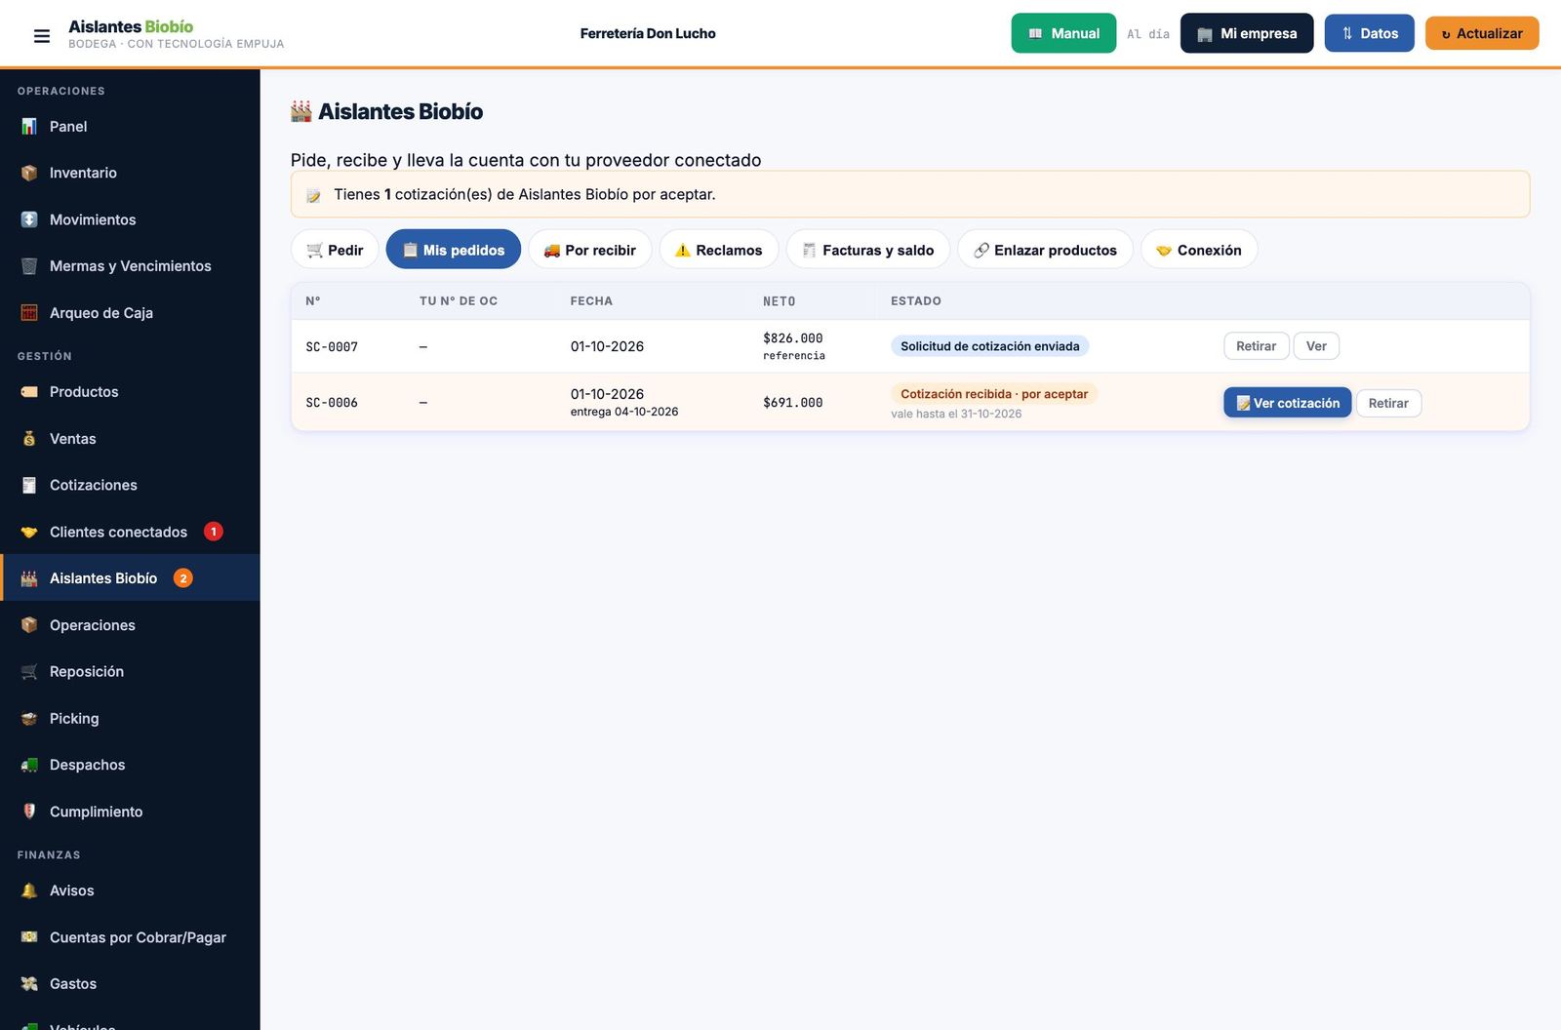Image resolution: width=1561 pixels, height=1030 pixels.
Task: Click the Inventario box icon
Action: [x=29, y=173]
